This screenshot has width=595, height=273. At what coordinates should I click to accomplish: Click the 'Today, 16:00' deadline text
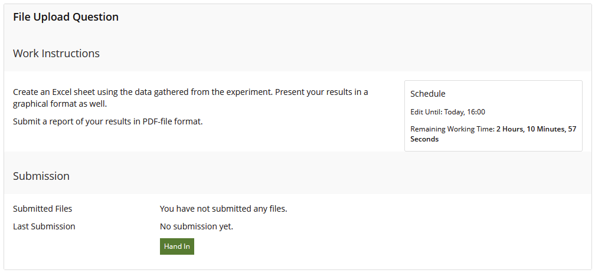[465, 112]
